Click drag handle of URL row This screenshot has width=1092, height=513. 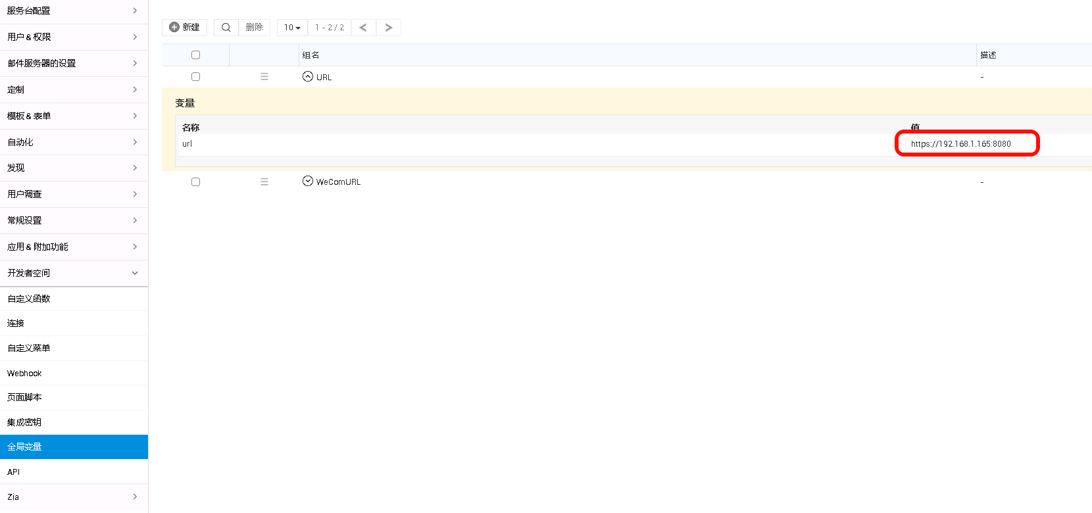264,77
